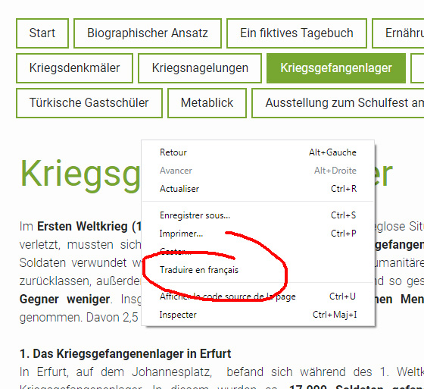Image resolution: width=424 pixels, height=389 pixels.
Task: Open the Kriegsnagelungen section
Action: coord(200,68)
